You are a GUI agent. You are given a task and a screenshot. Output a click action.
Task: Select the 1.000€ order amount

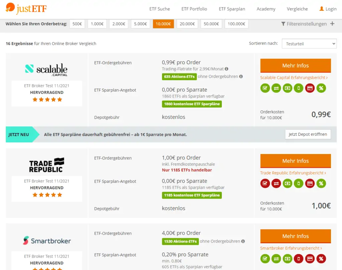point(97,24)
